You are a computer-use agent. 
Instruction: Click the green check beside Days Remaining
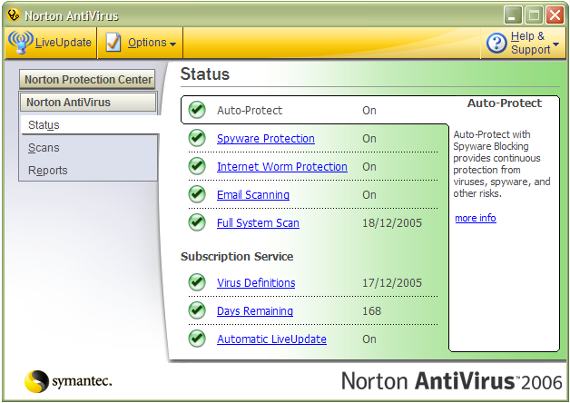[x=197, y=310]
